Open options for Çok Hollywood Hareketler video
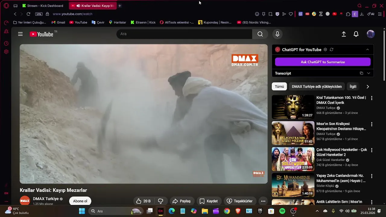 372,150
